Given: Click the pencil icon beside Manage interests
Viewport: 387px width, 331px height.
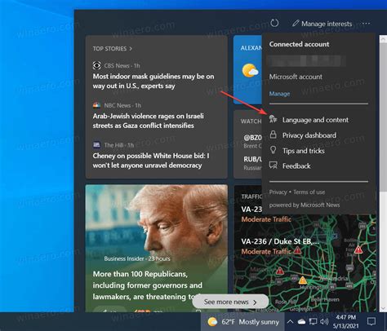Looking at the screenshot, I should (296, 24).
